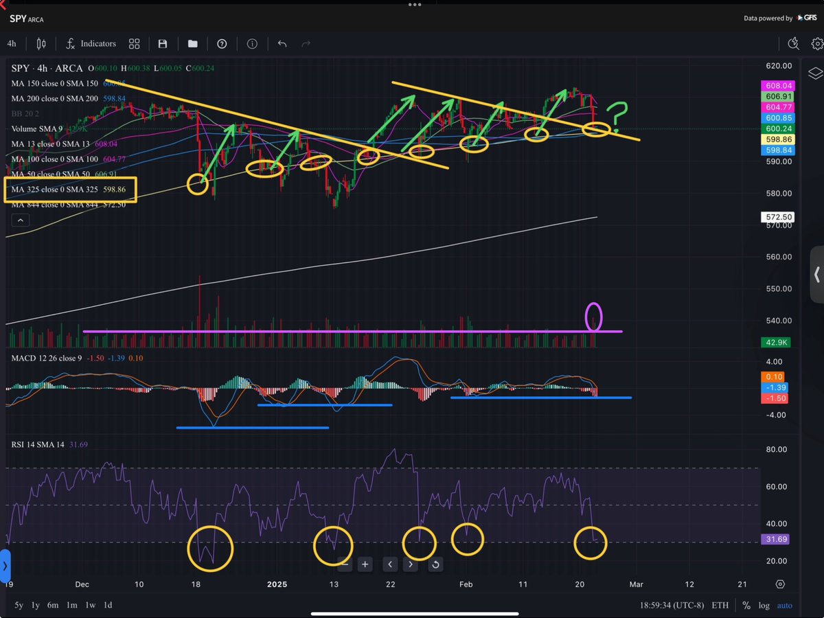824x618 pixels.
Task: Select MA 13 indicator legend
Action: [x=63, y=144]
